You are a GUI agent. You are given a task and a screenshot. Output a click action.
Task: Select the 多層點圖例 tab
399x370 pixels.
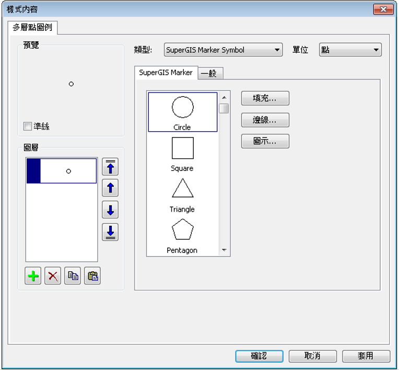tap(32, 27)
